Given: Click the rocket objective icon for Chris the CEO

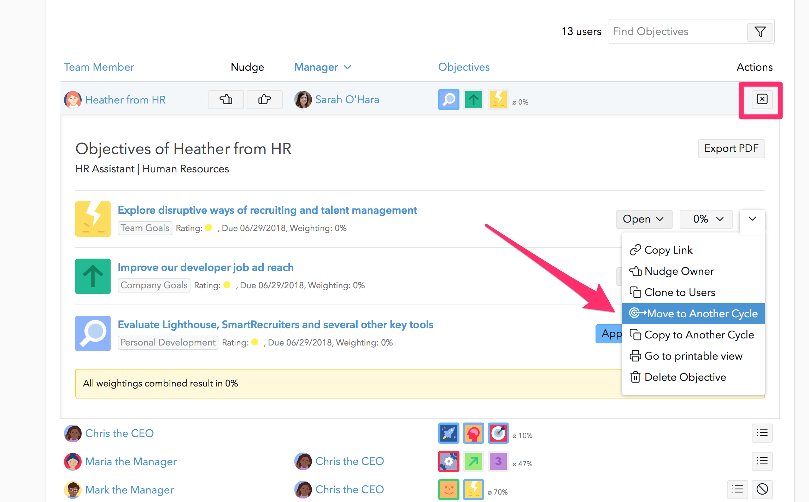Looking at the screenshot, I should [449, 433].
